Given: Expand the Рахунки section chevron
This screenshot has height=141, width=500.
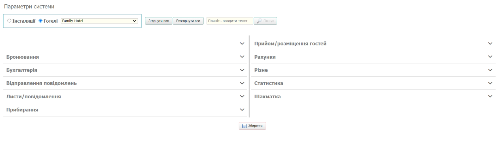Looking at the screenshot, I should point(490,57).
